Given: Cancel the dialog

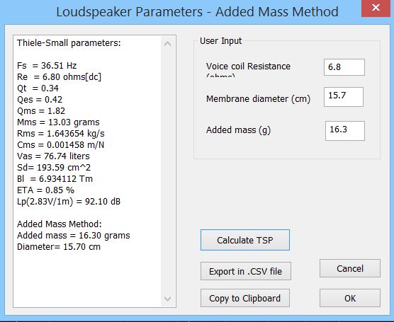Looking at the screenshot, I should (350, 268).
